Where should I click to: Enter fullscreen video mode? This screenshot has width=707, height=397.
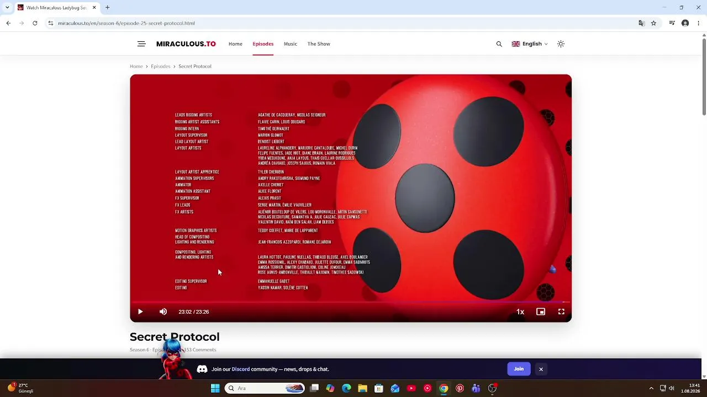561,312
